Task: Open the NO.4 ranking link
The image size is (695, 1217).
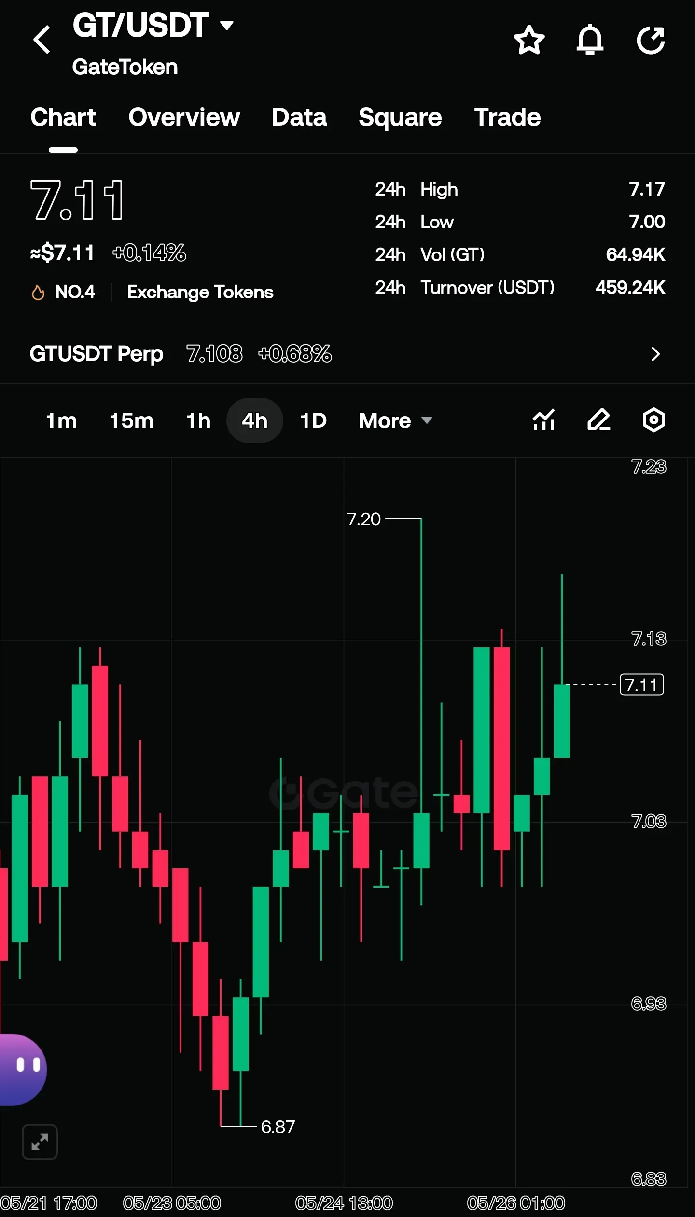Action: click(75, 292)
